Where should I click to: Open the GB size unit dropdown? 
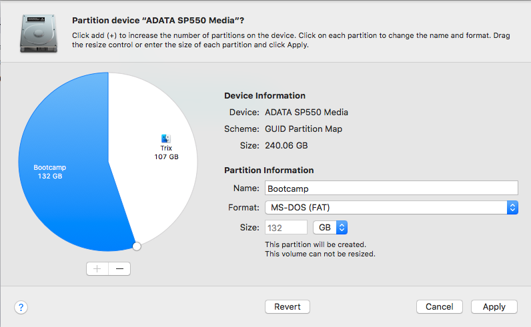(330, 228)
